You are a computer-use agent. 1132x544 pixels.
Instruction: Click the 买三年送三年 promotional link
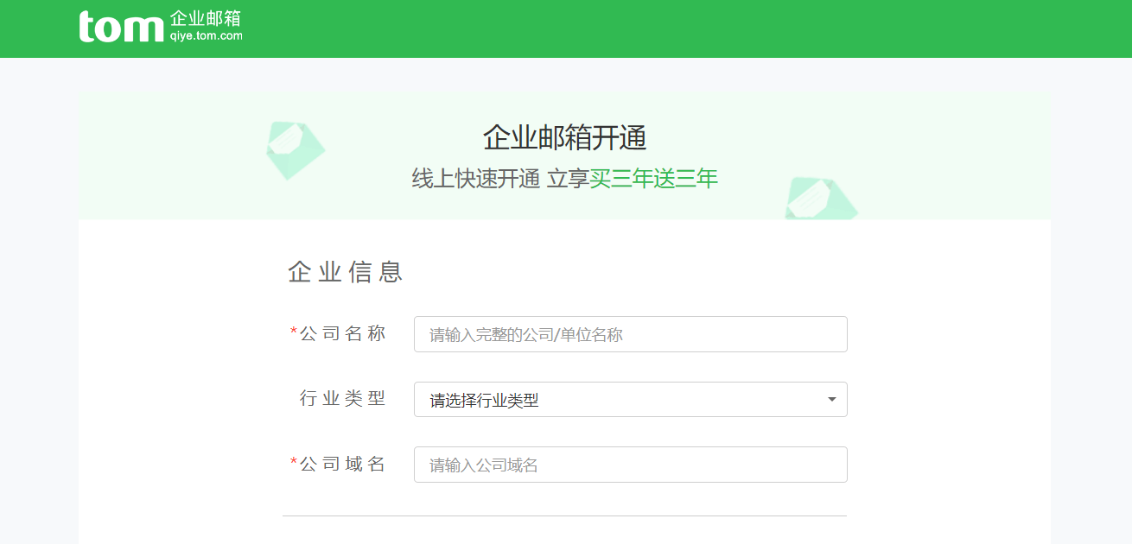point(654,179)
